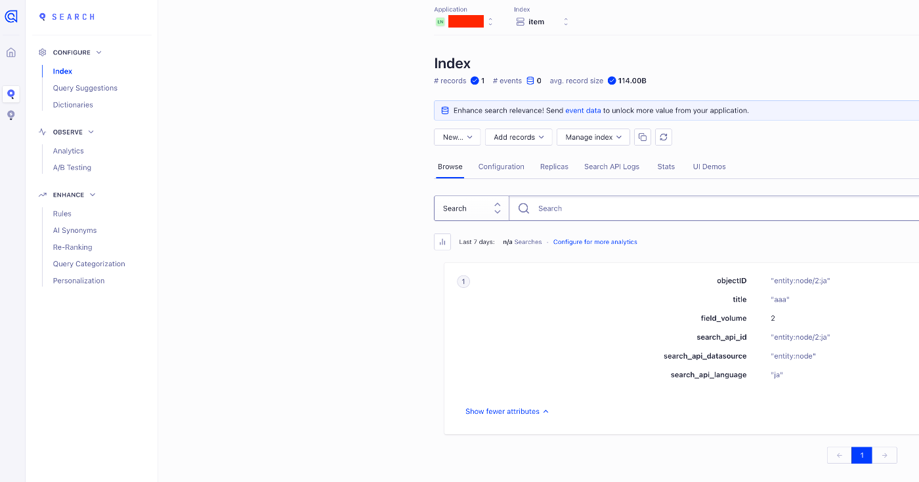Open the analytics bar chart icon above search results
Viewport: 919px width, 482px height.
[x=442, y=241]
